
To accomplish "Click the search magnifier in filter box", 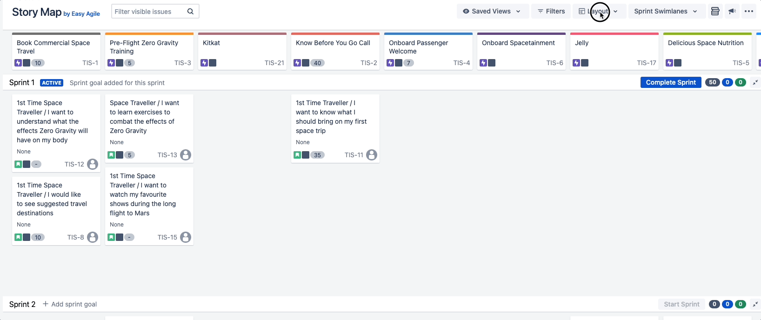I will coord(190,12).
